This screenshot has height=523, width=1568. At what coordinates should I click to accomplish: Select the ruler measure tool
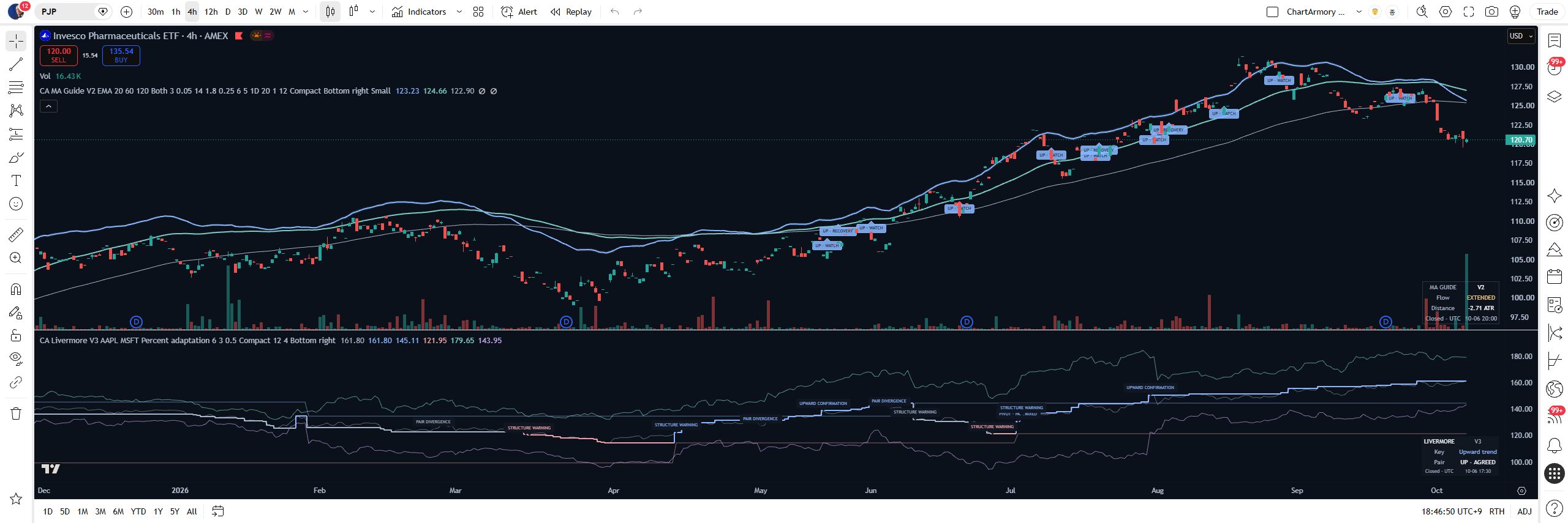click(x=16, y=234)
